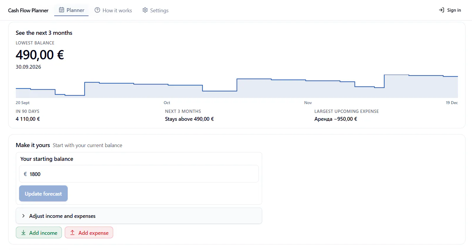Expand the chevron beside Adjust income and expenses
The image size is (472, 250).
click(x=23, y=216)
